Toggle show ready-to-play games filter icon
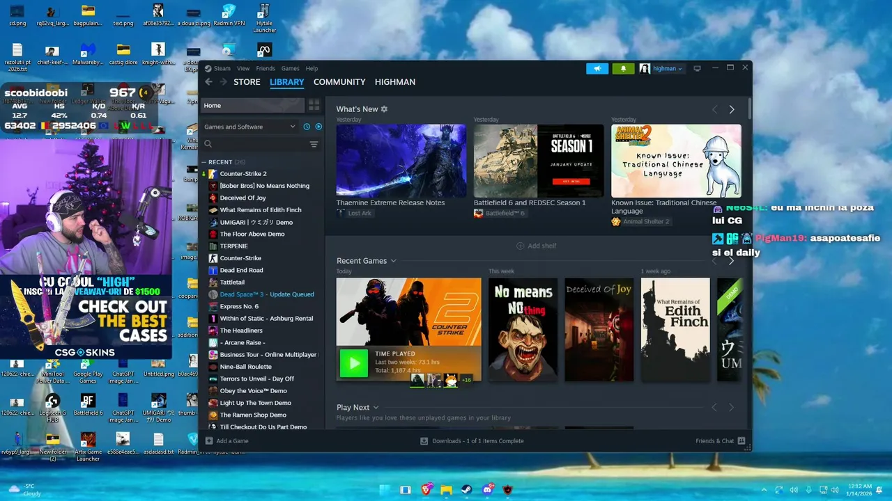The image size is (892, 501). coord(318,127)
